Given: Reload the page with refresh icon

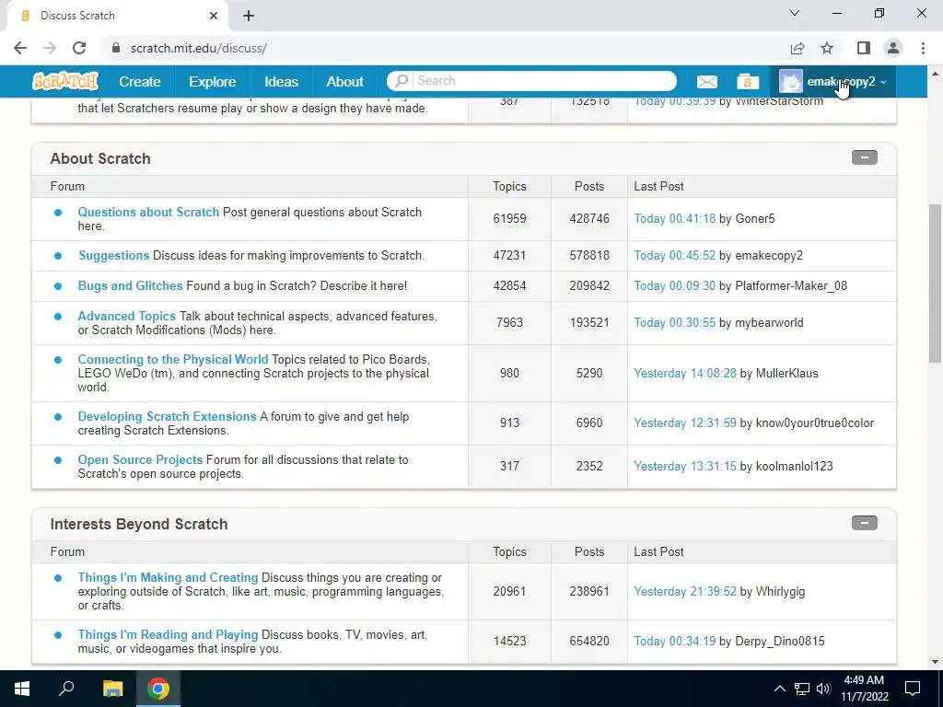Looking at the screenshot, I should [x=79, y=48].
